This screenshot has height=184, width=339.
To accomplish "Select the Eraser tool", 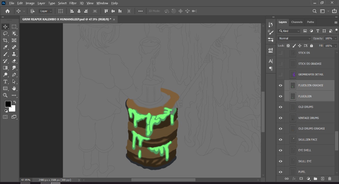I will pos(14,61).
